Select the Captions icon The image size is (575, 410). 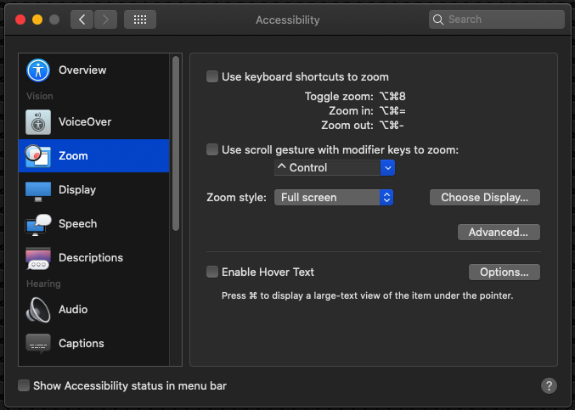point(38,344)
